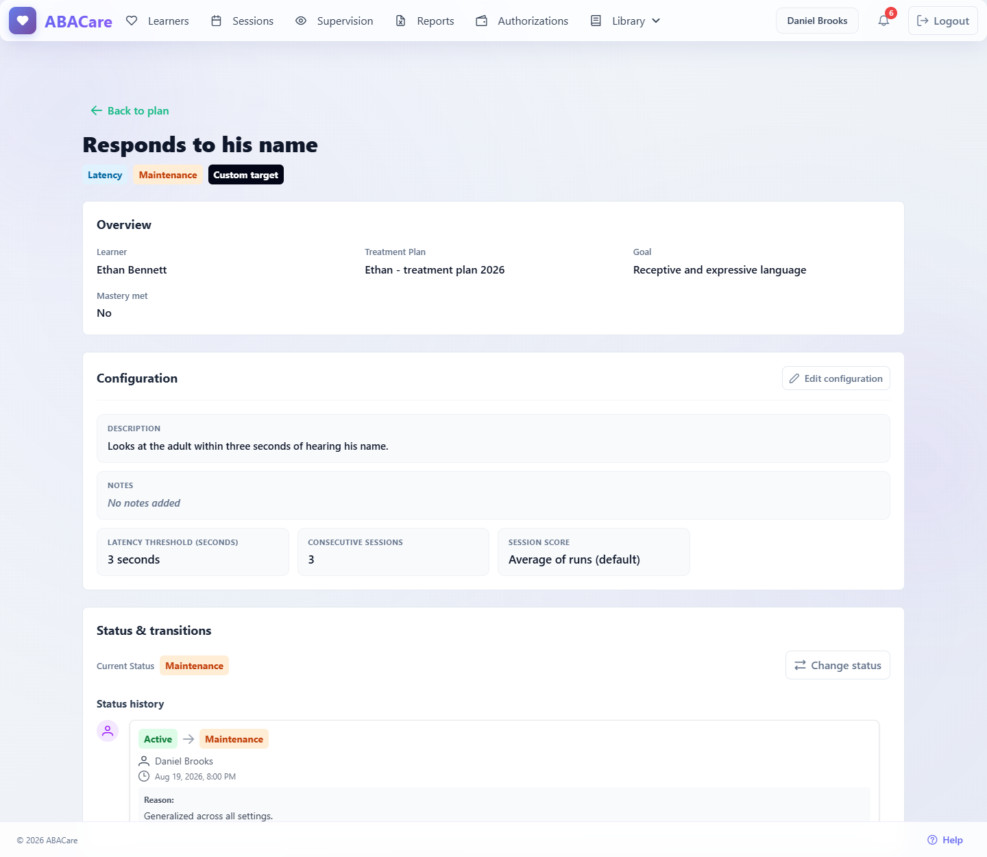Click the Active status chip in history
This screenshot has width=987, height=857.
(158, 739)
